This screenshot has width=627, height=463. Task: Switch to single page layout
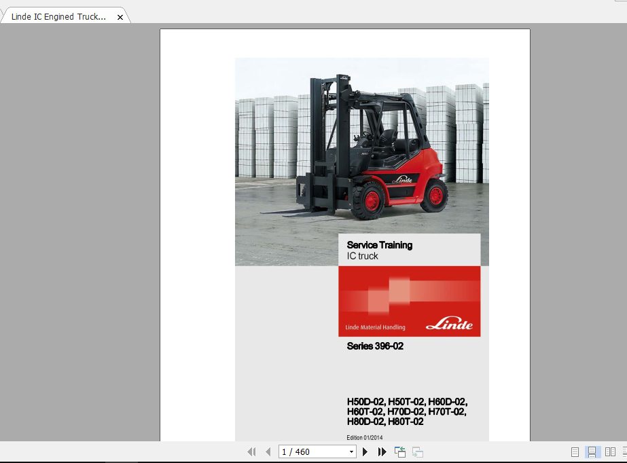[575, 452]
